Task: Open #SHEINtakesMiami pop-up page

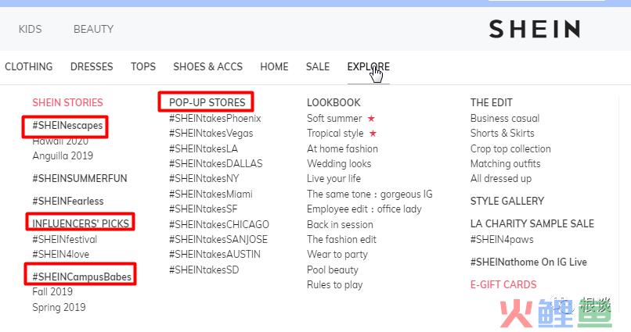Action: pyautogui.click(x=211, y=195)
